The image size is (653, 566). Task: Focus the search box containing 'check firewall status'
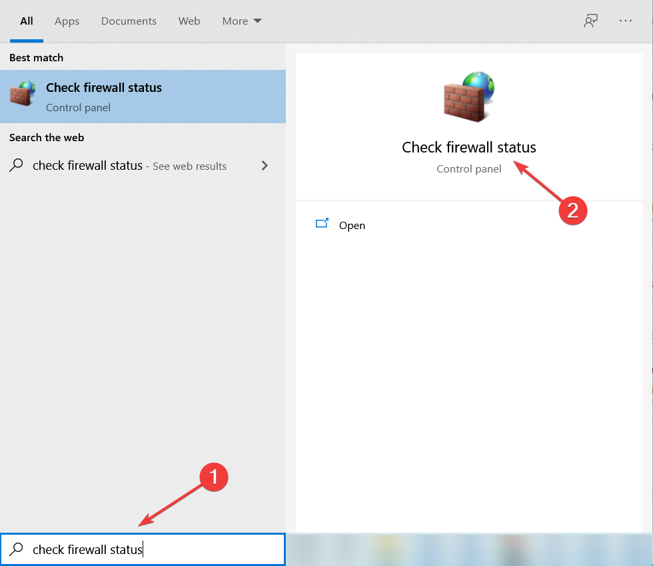coord(143,549)
